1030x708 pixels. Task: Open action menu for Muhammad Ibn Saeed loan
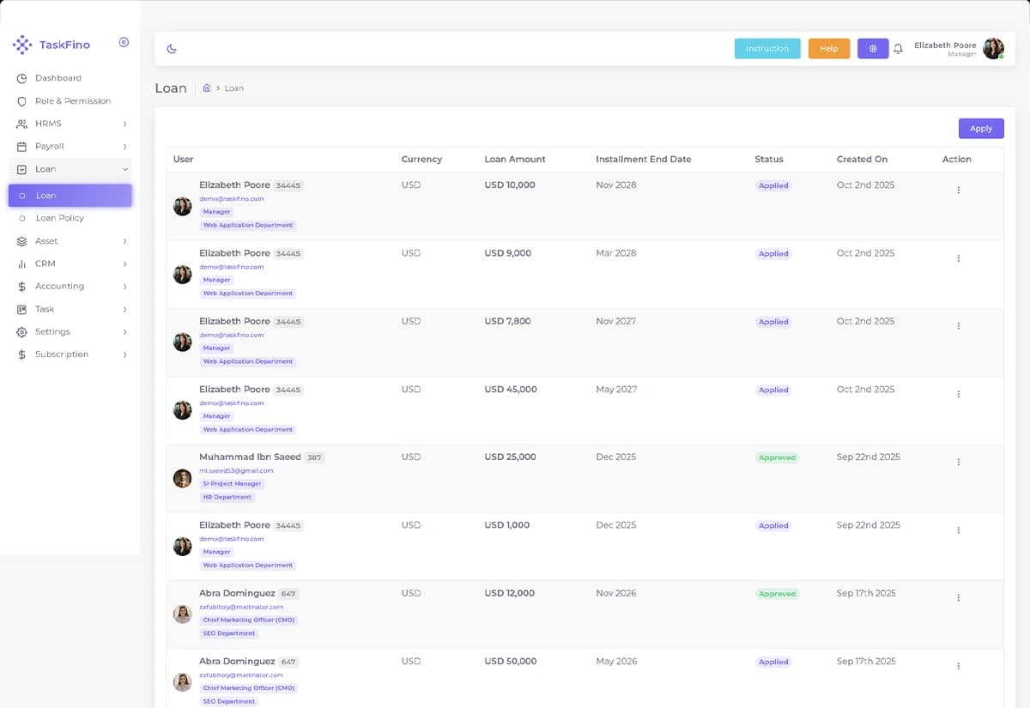pyautogui.click(x=958, y=462)
